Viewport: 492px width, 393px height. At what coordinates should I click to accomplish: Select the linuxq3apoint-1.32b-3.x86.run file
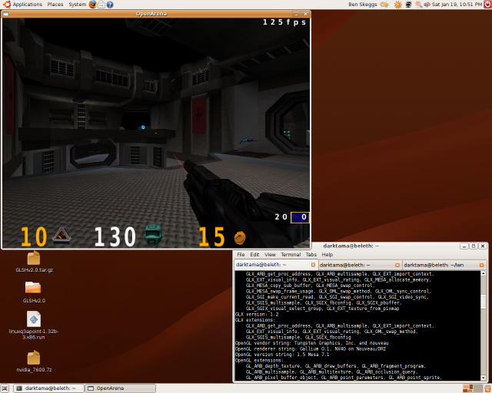[x=33, y=319]
